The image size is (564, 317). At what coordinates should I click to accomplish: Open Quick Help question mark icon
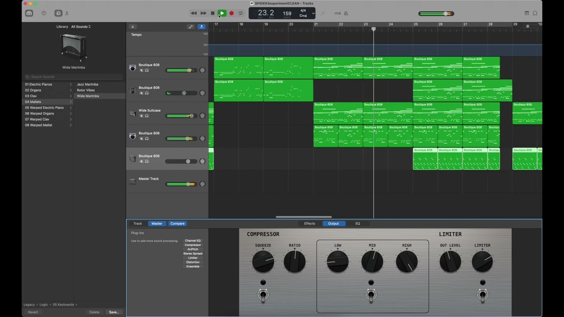click(x=44, y=13)
